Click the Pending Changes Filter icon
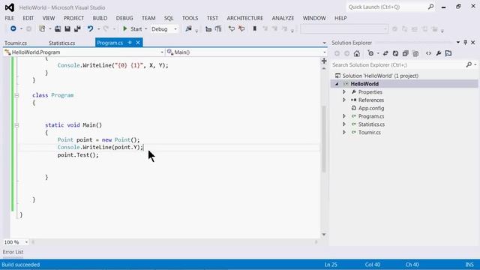The image size is (480, 270). pos(370,53)
